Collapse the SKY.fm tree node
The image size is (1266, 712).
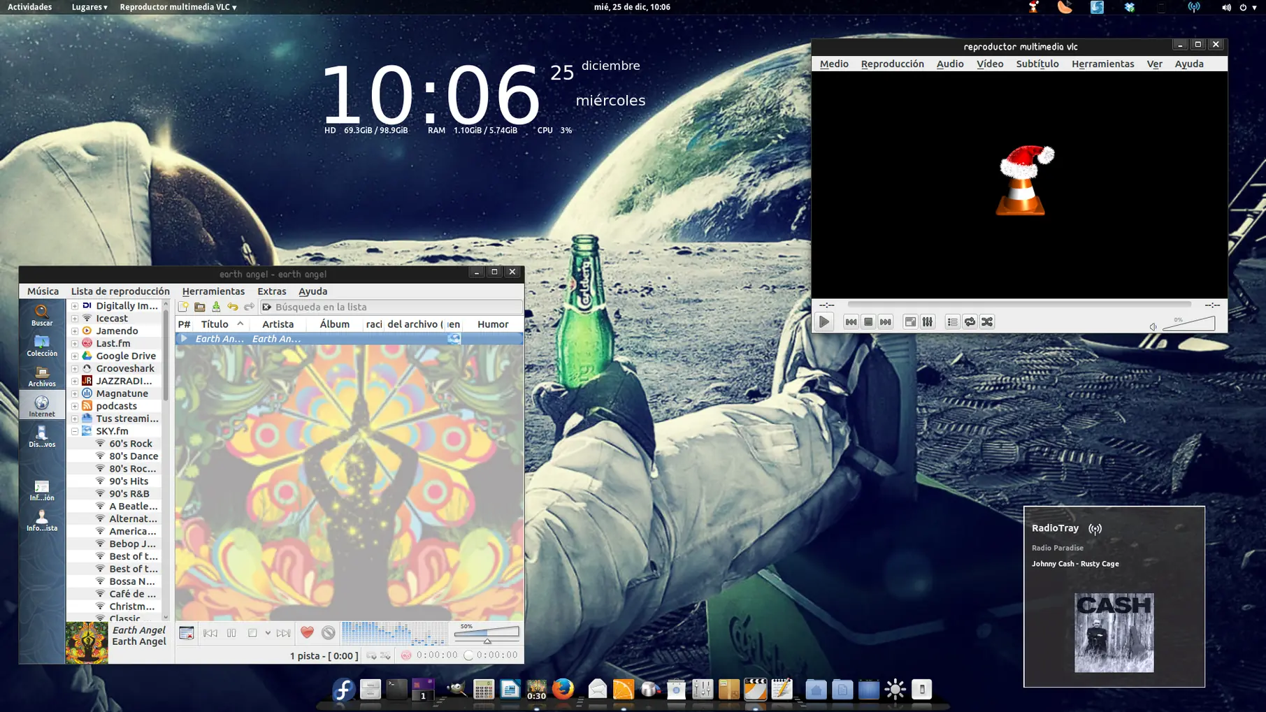point(75,431)
